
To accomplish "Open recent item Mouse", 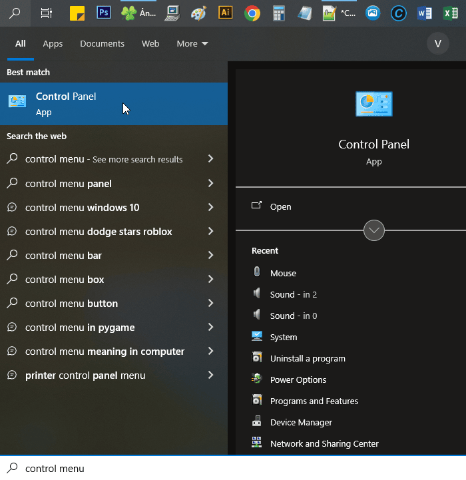I will pos(283,273).
